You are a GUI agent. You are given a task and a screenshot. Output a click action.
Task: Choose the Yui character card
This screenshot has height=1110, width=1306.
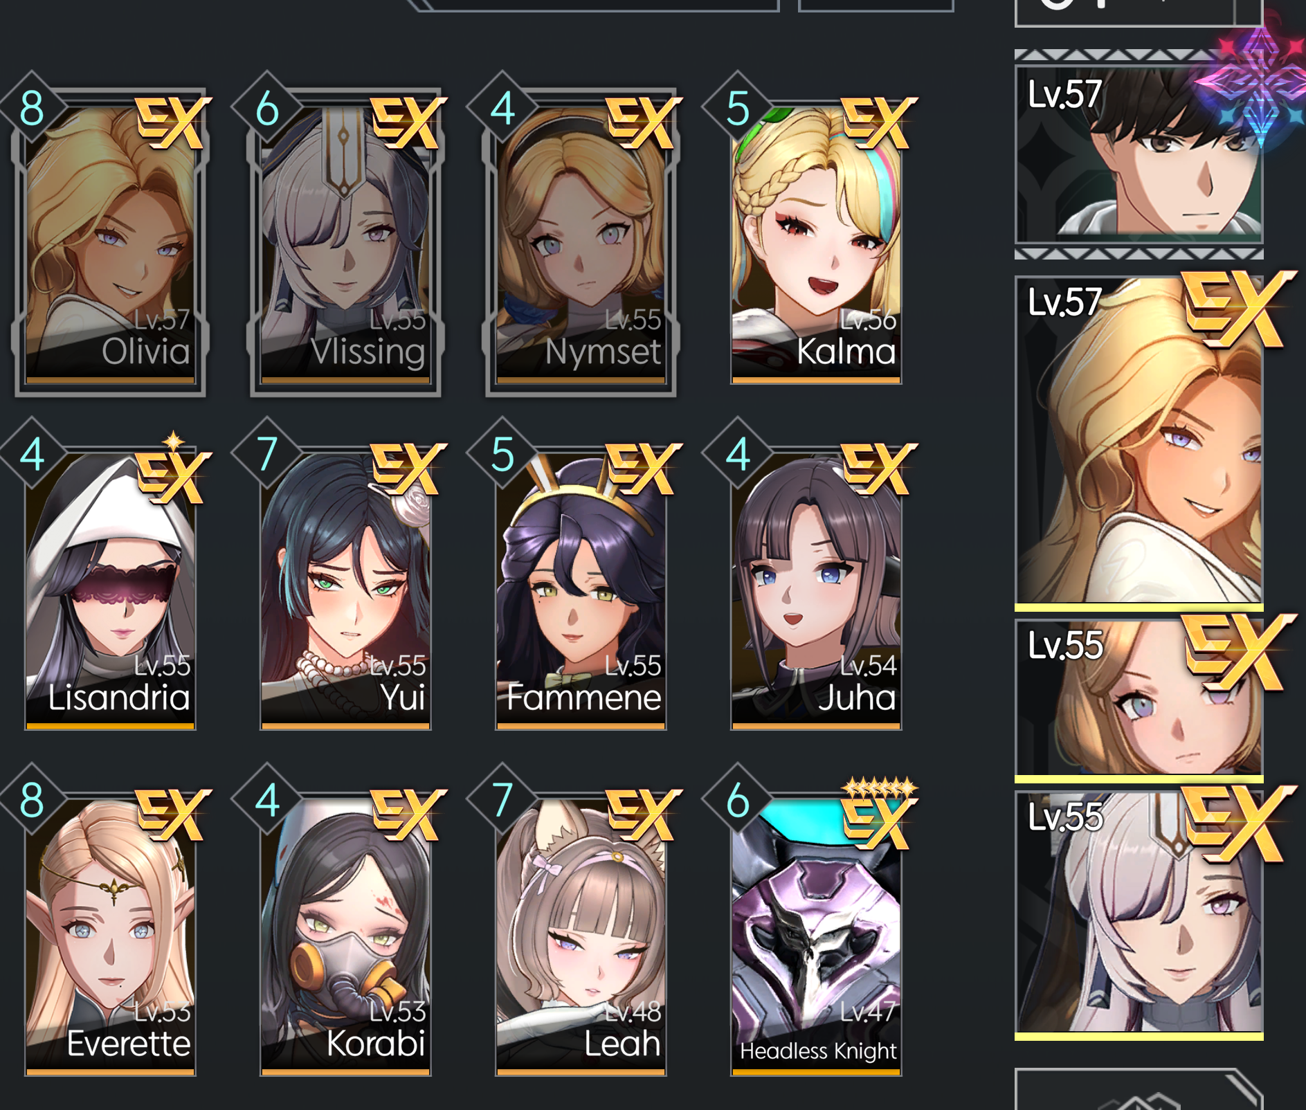point(345,588)
